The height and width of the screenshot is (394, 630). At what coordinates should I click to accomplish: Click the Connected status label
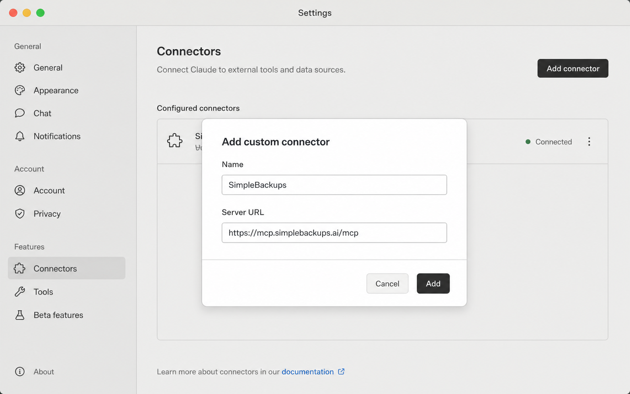pyautogui.click(x=553, y=142)
